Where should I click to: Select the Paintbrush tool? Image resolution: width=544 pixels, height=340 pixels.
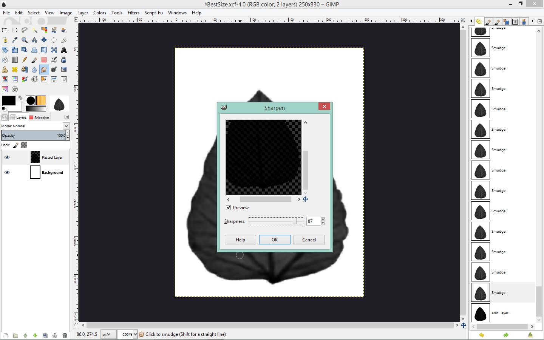tap(34, 60)
